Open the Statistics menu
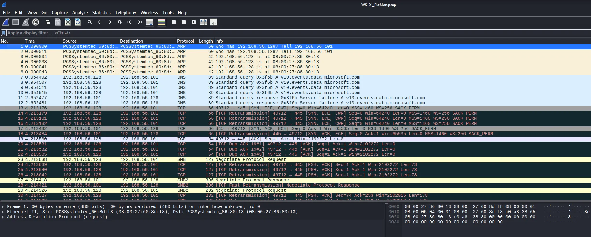This screenshot has height=237, width=591. 101,13
